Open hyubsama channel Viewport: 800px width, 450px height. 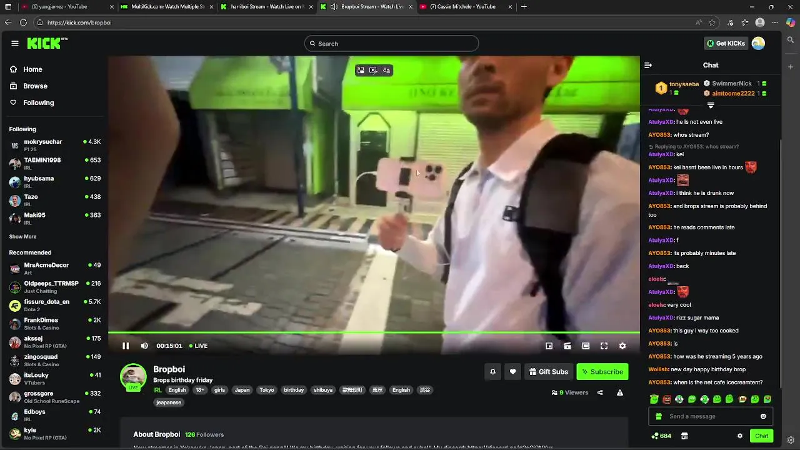click(55, 182)
